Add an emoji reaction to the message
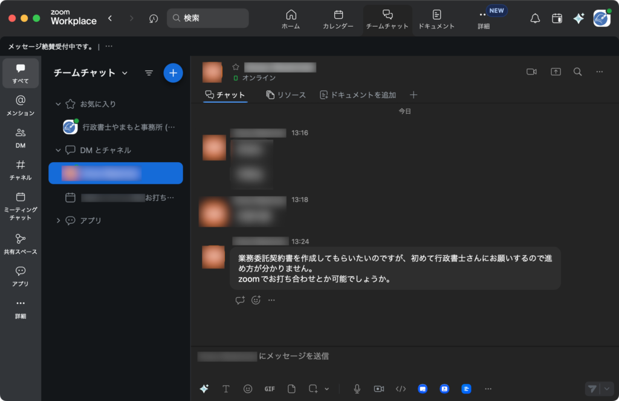The width and height of the screenshot is (619, 401). coord(256,300)
